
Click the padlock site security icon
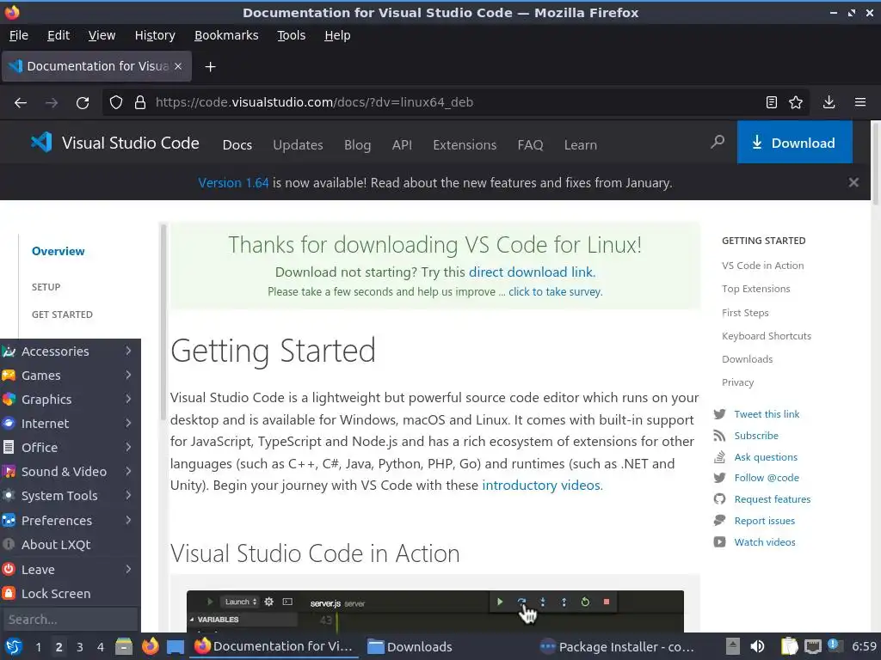140,102
